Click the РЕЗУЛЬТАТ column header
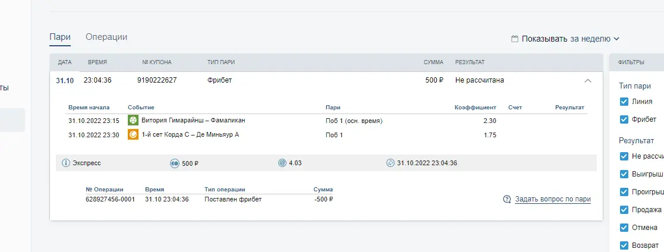Image resolution: width=664 pixels, height=252 pixels. coord(470,62)
